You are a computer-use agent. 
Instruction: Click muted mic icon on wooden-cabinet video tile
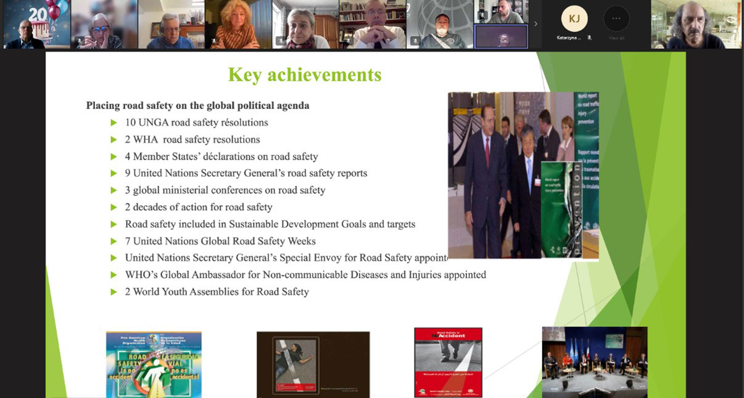coord(281,41)
